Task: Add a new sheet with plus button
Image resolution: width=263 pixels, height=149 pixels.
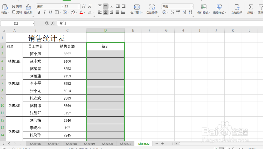Action: [162, 144]
